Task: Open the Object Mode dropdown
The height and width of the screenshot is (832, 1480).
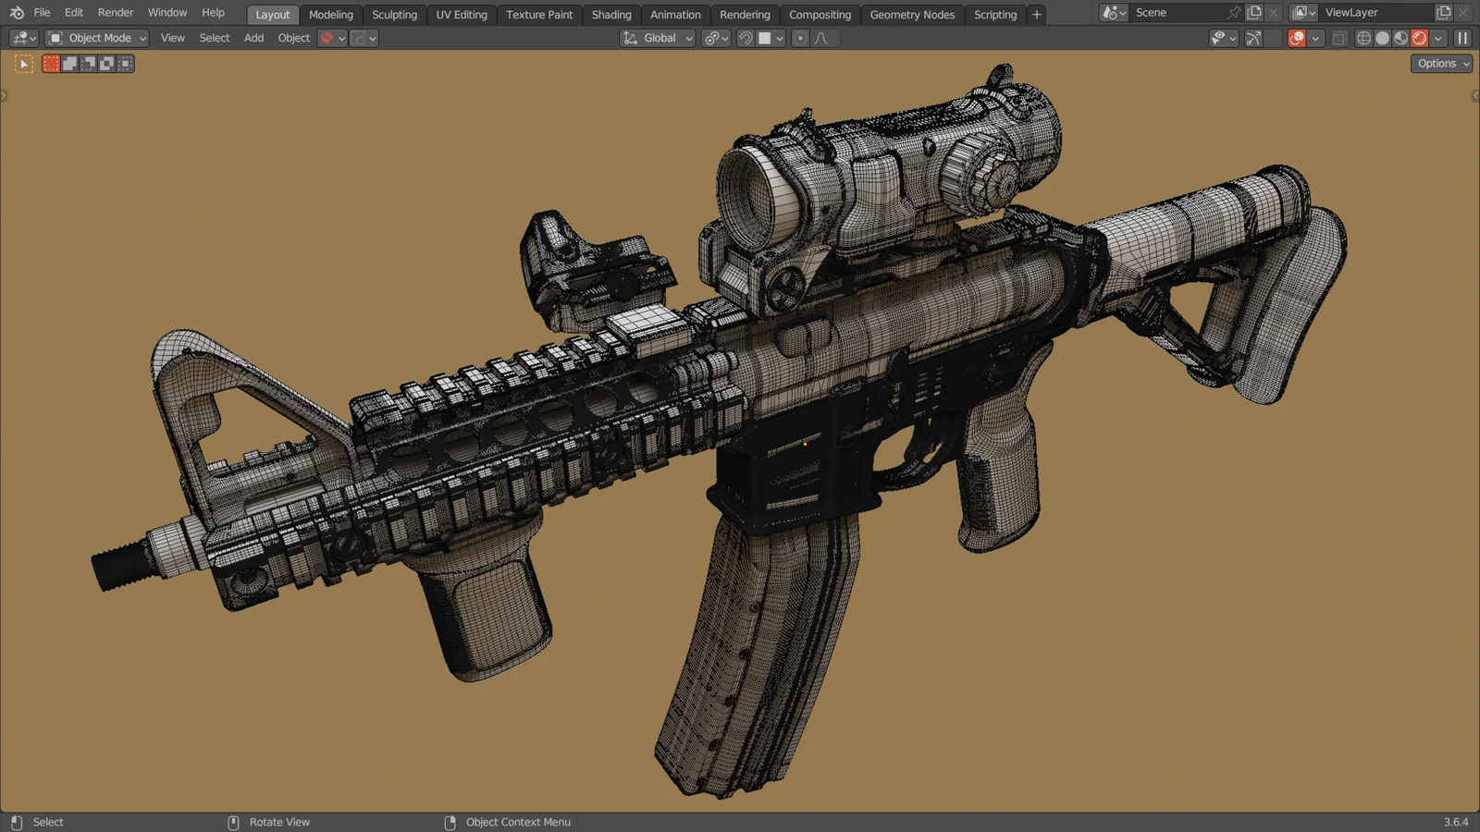Action: click(x=96, y=38)
